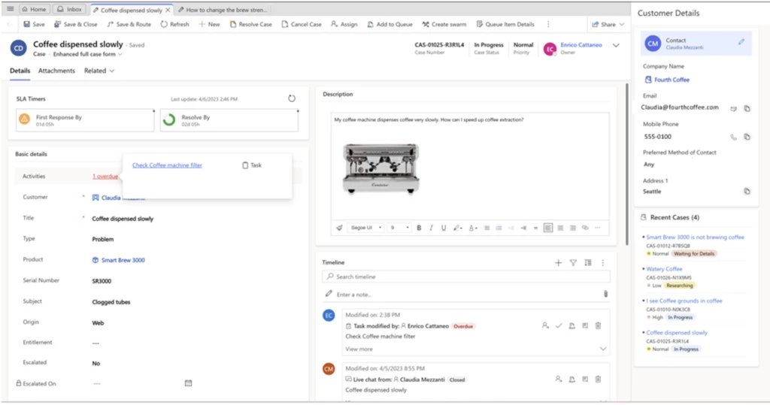Mark the overdue task complete with checkmark
Image resolution: width=770 pixels, height=405 pixels.
coord(558,325)
